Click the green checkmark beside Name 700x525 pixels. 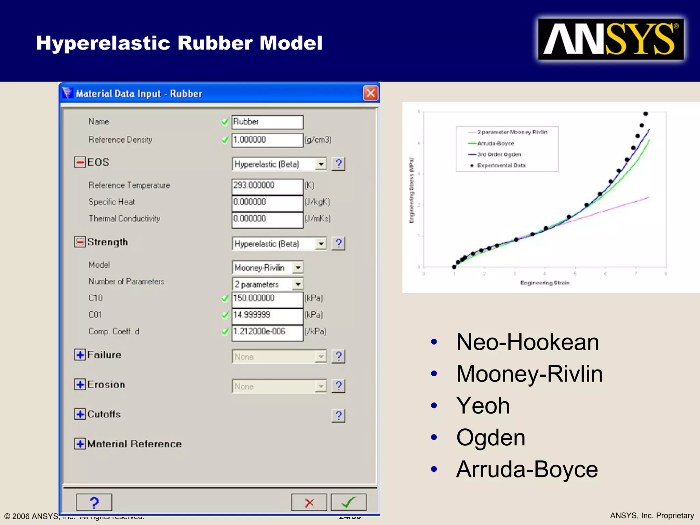pos(225,122)
